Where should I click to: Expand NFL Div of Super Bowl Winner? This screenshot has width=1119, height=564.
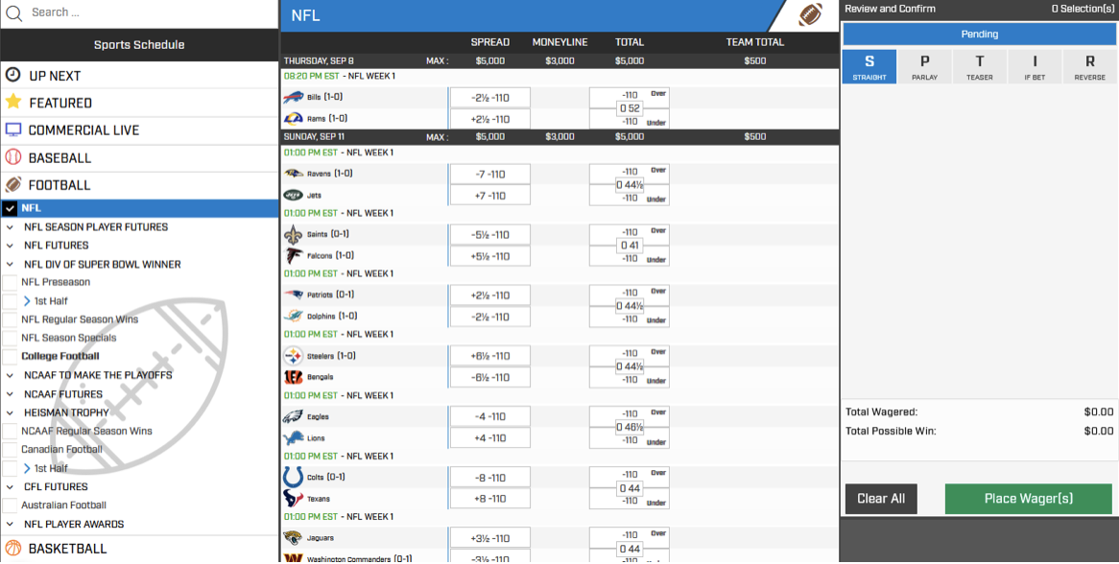coord(10,265)
